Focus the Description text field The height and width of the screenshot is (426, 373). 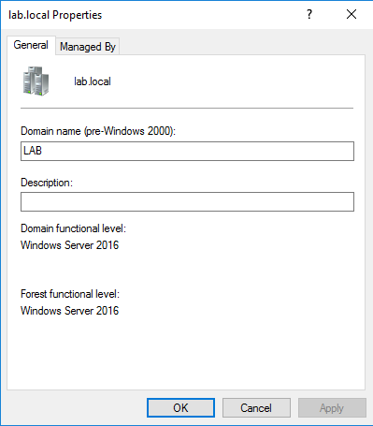click(x=187, y=201)
